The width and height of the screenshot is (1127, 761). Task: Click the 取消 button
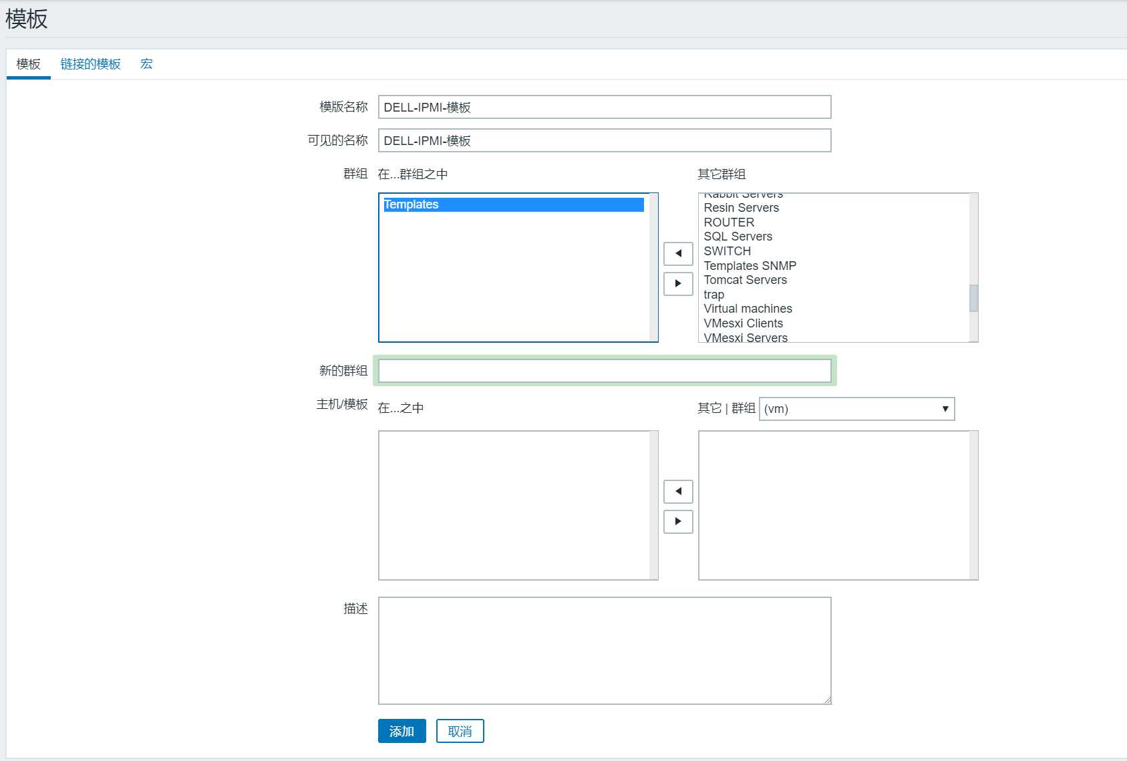(x=460, y=731)
